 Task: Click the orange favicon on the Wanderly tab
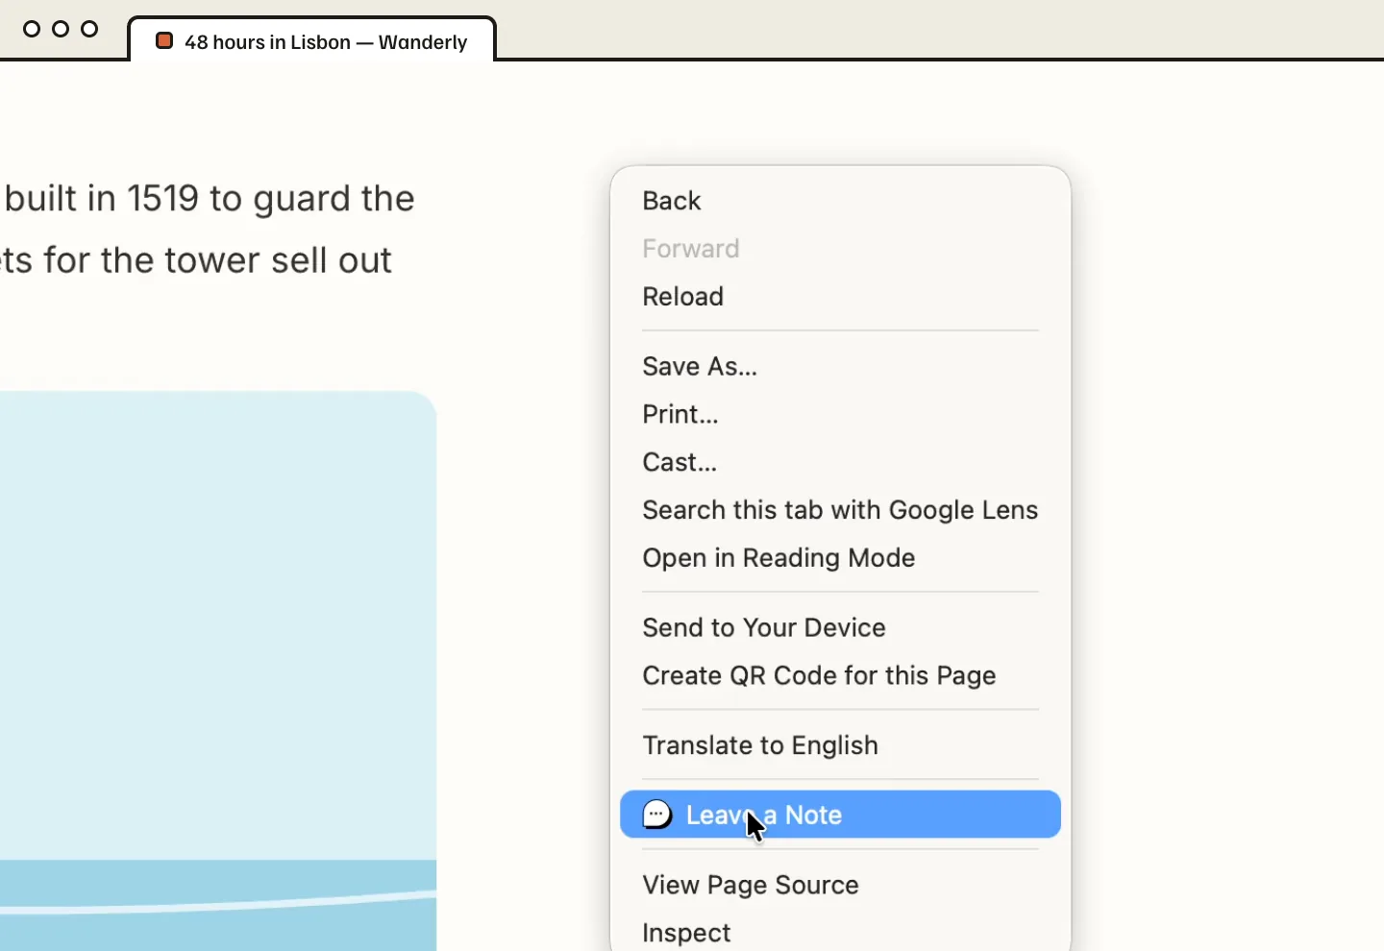tap(164, 41)
